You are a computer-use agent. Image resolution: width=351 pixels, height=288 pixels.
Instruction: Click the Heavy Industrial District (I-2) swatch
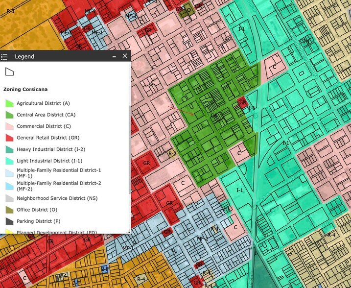(9, 149)
